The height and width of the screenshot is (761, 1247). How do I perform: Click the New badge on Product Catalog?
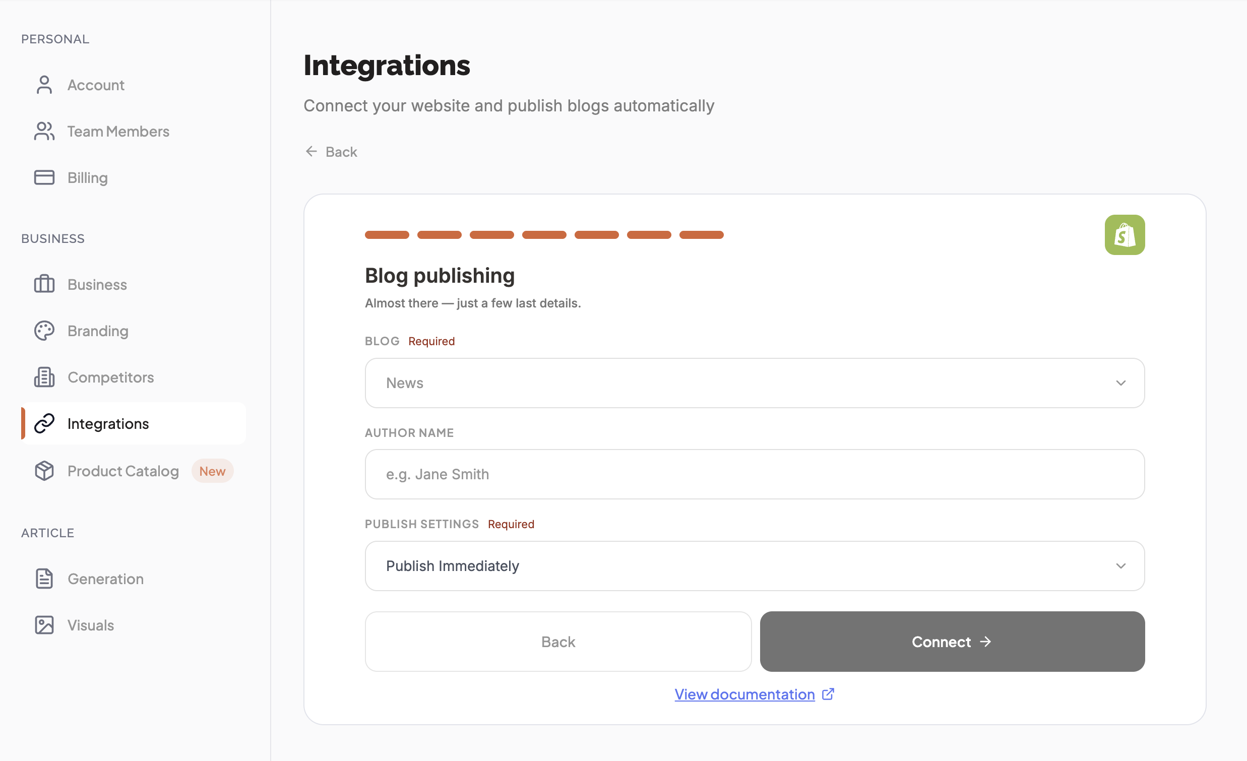click(x=212, y=471)
